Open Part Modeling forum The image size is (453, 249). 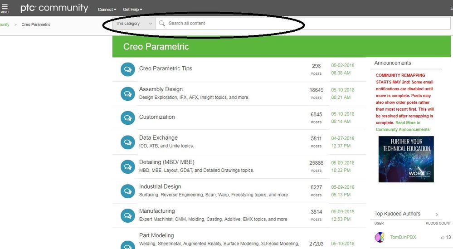(x=156, y=235)
